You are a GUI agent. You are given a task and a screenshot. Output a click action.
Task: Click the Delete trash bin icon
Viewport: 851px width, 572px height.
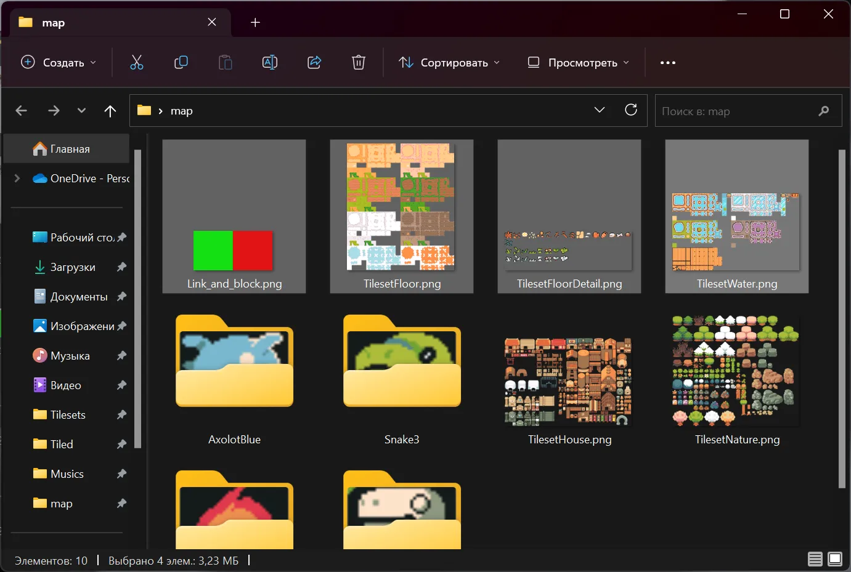[359, 62]
